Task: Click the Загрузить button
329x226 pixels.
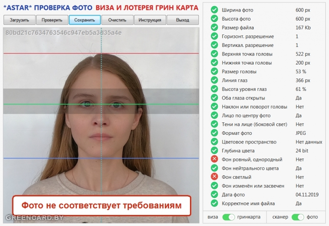Action: pos(19,20)
